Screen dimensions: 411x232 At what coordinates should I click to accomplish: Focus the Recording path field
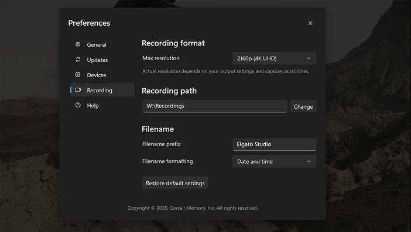(x=215, y=106)
